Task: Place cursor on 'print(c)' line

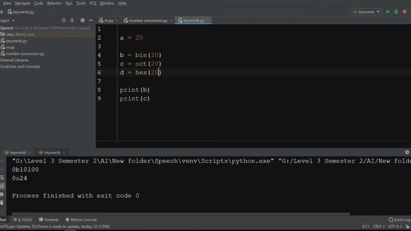Action: pyautogui.click(x=135, y=98)
